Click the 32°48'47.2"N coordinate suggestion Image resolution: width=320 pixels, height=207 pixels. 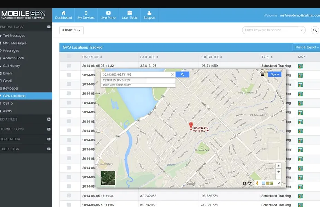pos(117,81)
